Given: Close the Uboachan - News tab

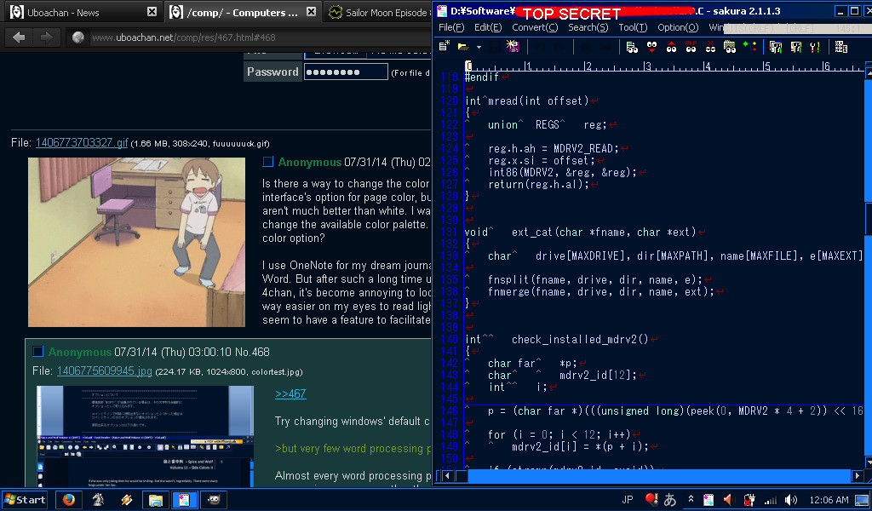Looking at the screenshot, I should click(152, 12).
